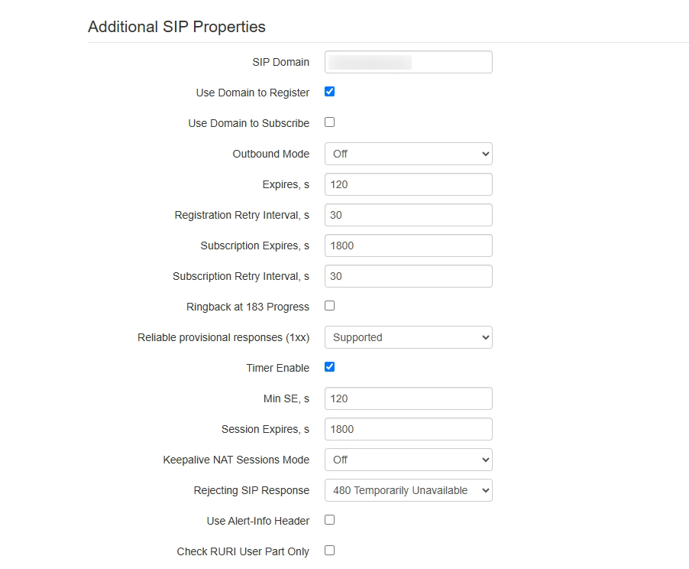Viewport: 689px width, 569px height.
Task: Focus the Registration Retry Interval field
Action: (x=408, y=215)
